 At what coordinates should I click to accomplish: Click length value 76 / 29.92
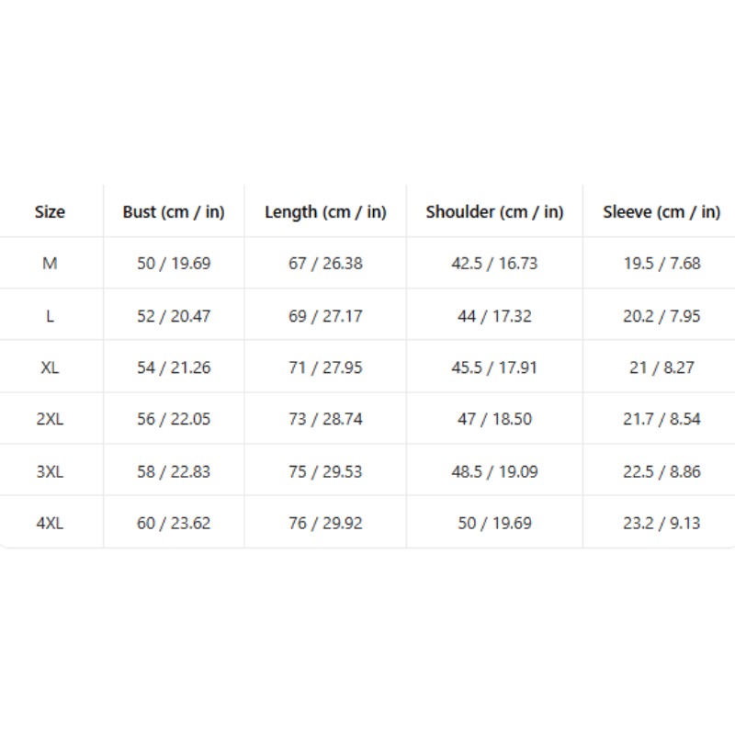click(x=325, y=523)
